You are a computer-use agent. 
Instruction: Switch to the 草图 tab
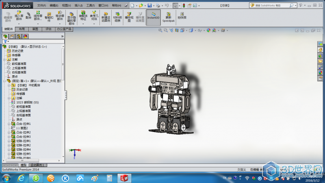pyautogui.click(x=35, y=29)
